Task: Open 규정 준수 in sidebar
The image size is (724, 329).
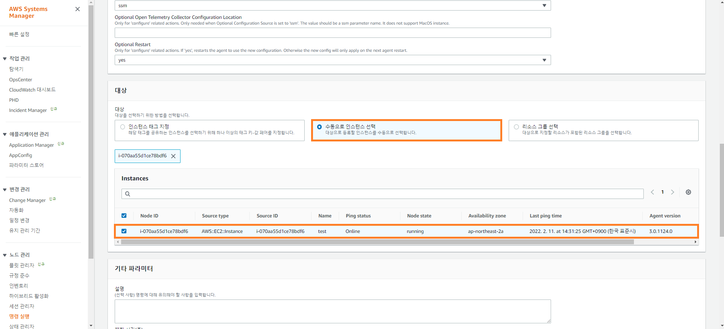Action: click(x=19, y=276)
